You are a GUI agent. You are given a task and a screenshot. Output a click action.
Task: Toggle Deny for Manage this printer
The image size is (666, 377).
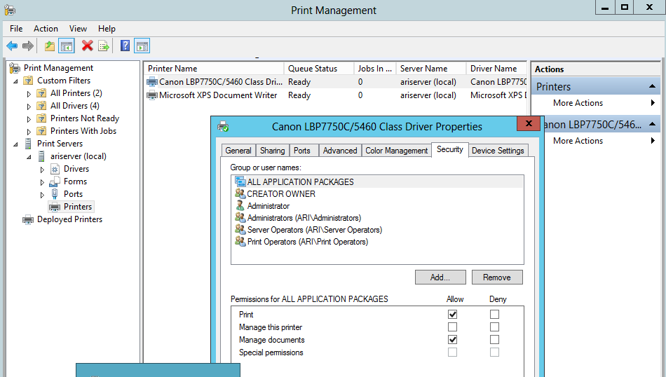click(x=494, y=327)
